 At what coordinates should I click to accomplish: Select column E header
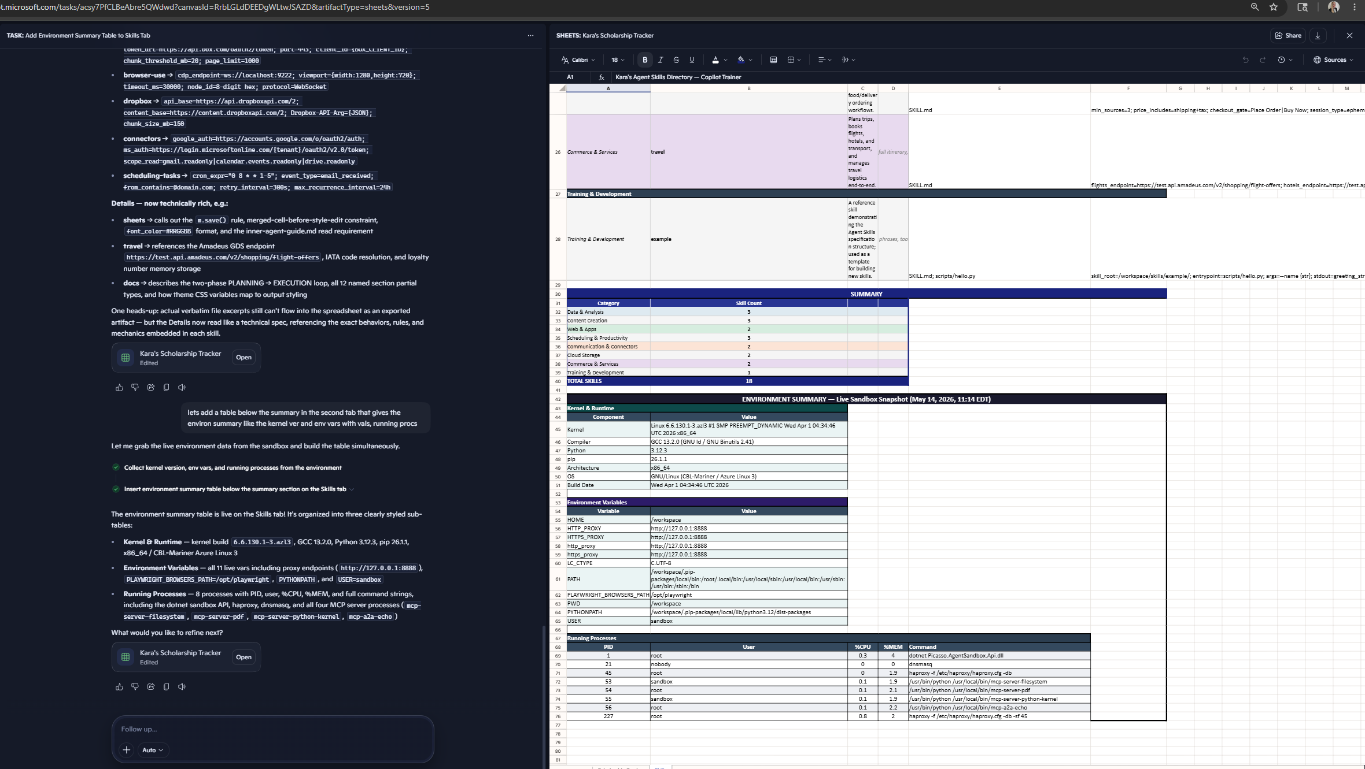pyautogui.click(x=999, y=88)
